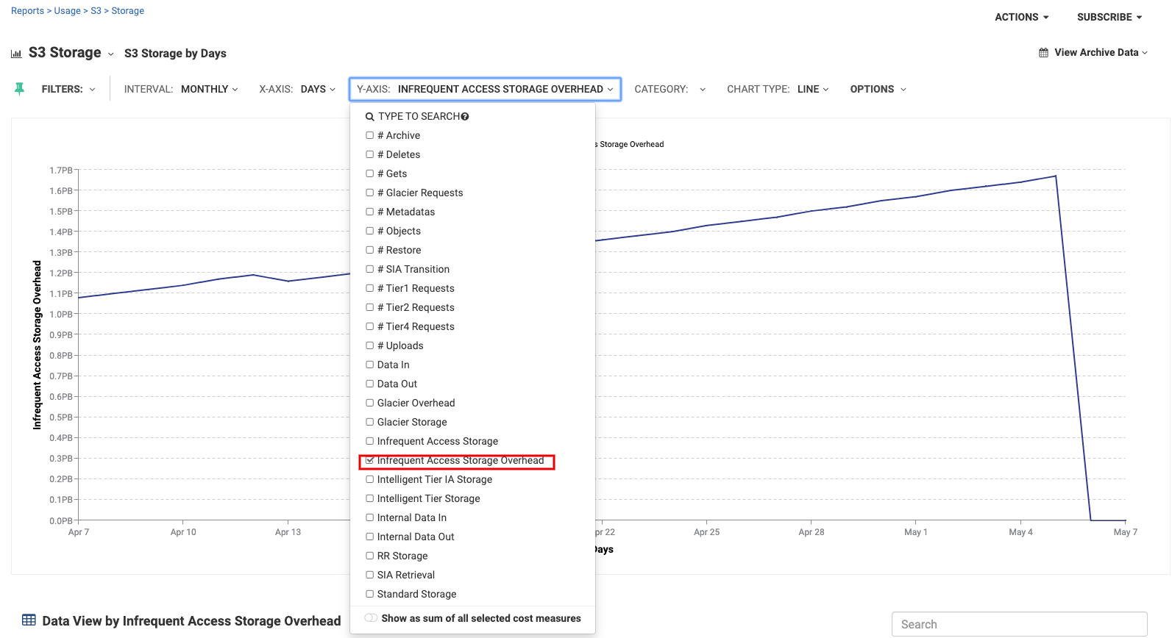Uncheck Infrequent Access Storage Overhead

point(370,460)
